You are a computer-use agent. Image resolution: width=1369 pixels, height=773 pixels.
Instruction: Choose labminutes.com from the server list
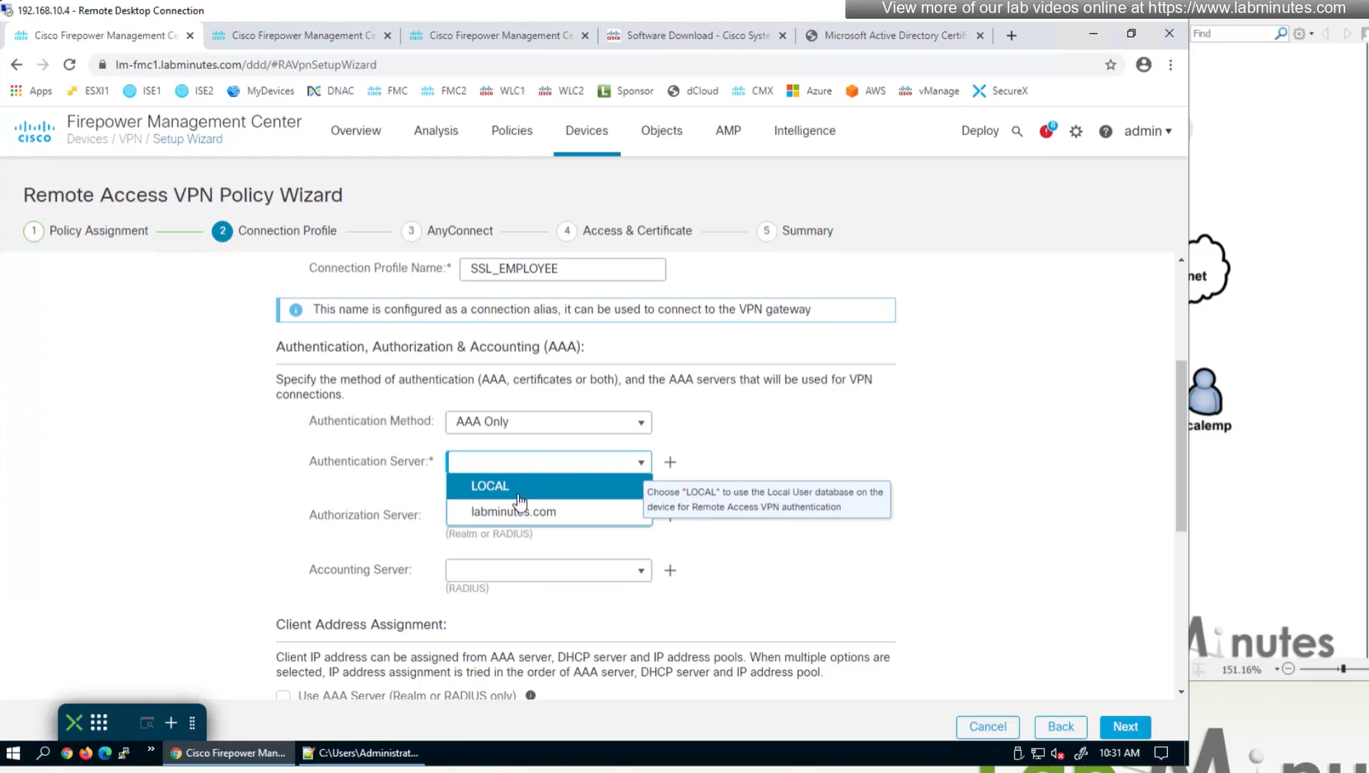(x=513, y=512)
